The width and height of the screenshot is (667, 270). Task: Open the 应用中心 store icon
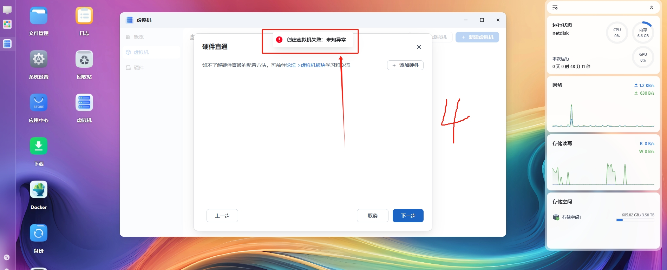pyautogui.click(x=39, y=103)
